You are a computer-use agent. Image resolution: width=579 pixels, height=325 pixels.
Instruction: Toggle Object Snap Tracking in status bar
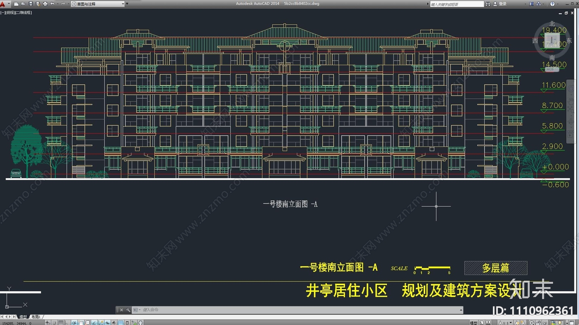click(94, 322)
